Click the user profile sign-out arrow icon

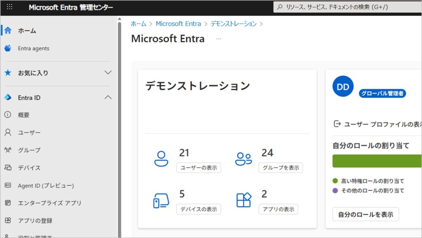point(337,124)
